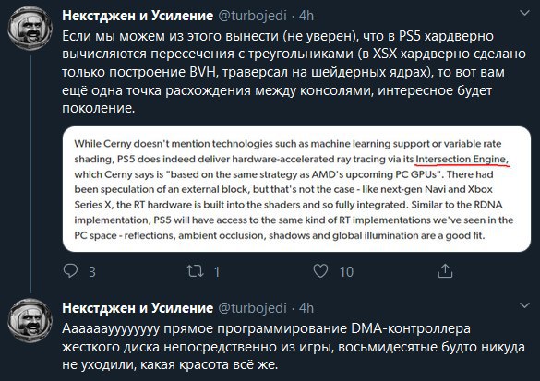Expand options chevron on first tweet
Image resolution: width=540 pixels, height=381 pixels.
pyautogui.click(x=524, y=13)
